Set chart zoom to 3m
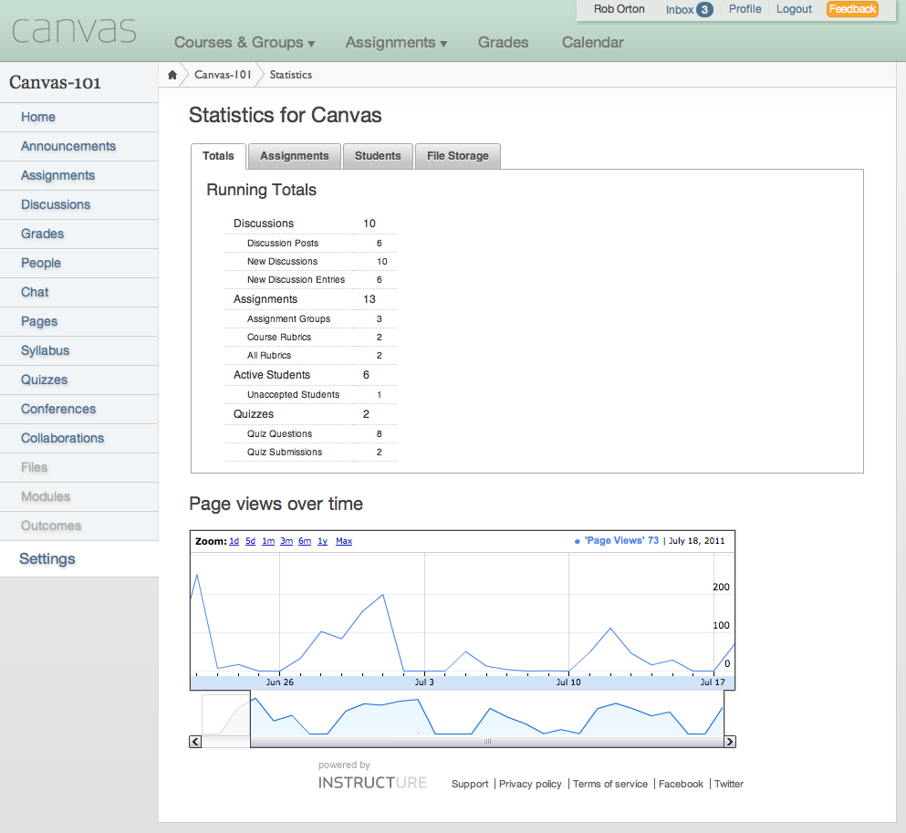Viewport: 906px width, 833px height. coord(286,541)
